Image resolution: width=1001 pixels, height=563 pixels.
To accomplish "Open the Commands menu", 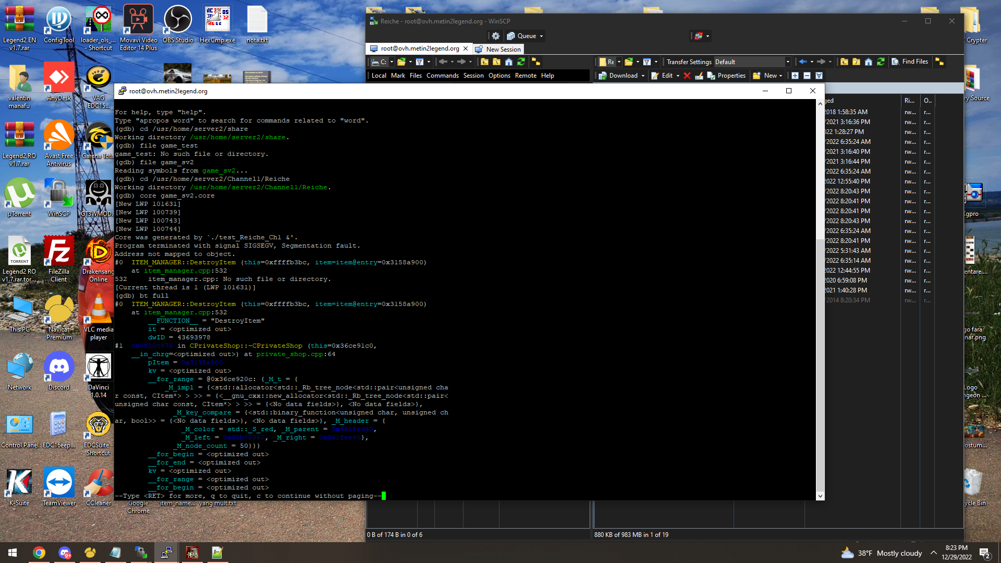I will pos(442,76).
